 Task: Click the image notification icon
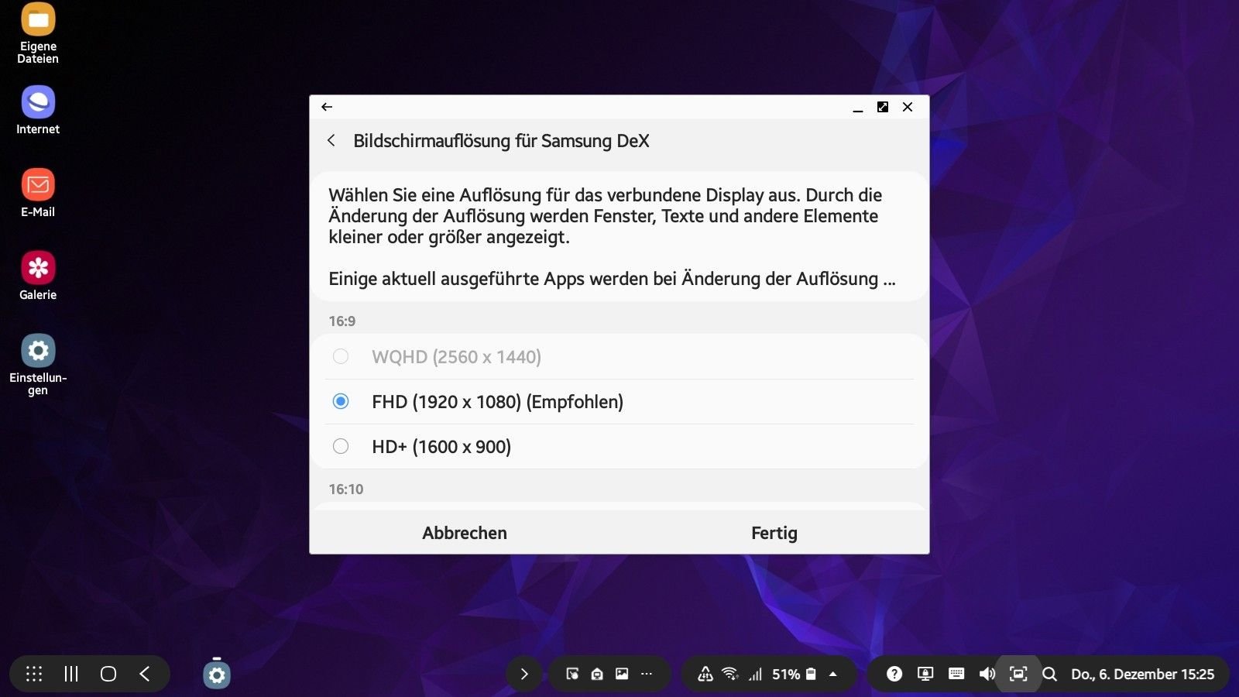[622, 674]
